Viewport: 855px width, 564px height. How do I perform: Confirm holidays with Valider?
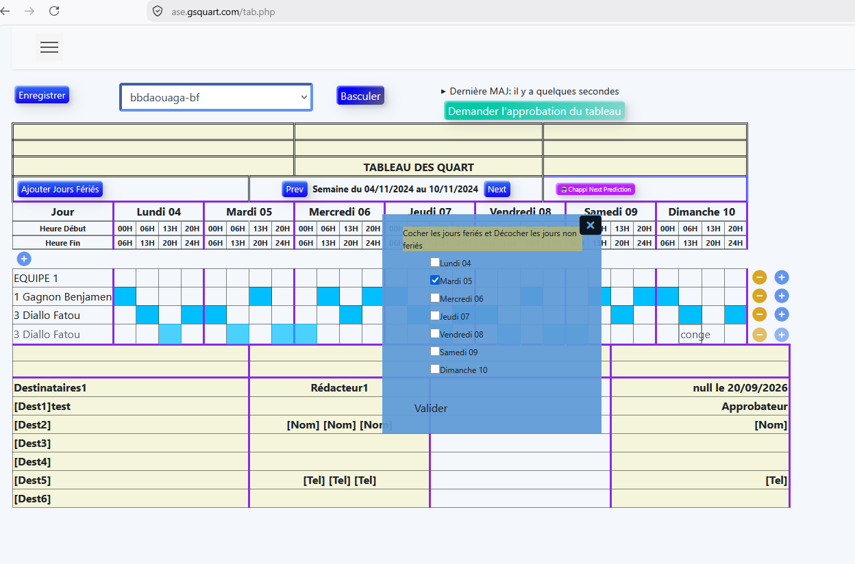[x=431, y=408]
